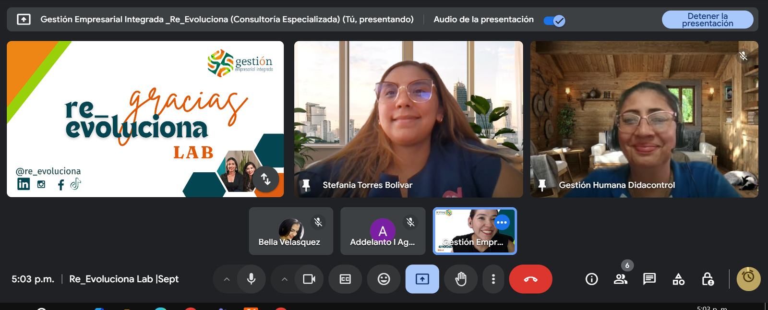Image resolution: width=768 pixels, height=310 pixels.
Task: Open more options three-dot menu
Action: pyautogui.click(x=493, y=279)
